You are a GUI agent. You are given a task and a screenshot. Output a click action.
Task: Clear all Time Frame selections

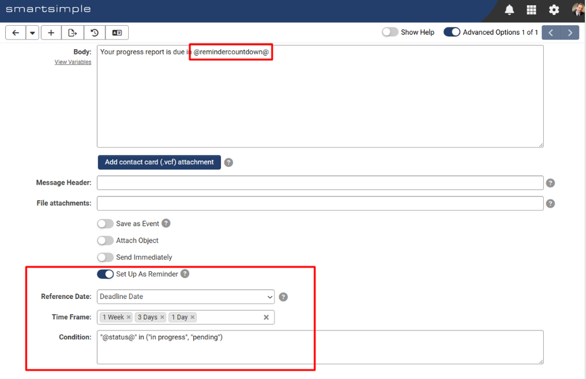coord(266,318)
